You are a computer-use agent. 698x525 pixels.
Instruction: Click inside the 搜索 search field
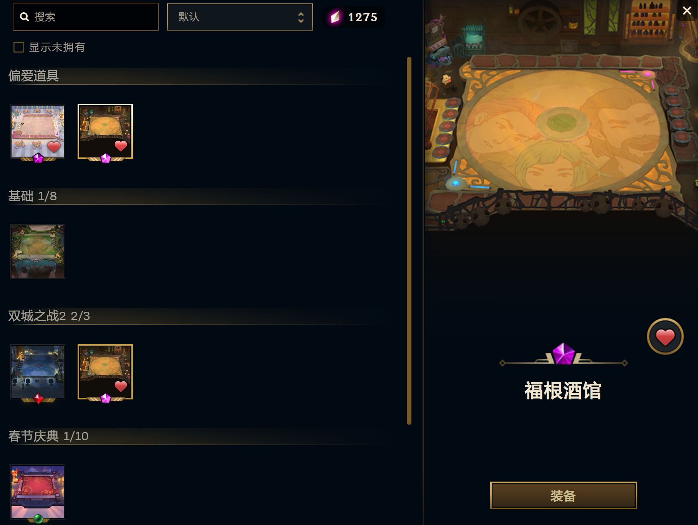[x=86, y=17]
